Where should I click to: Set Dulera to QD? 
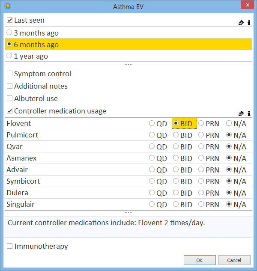click(x=152, y=193)
